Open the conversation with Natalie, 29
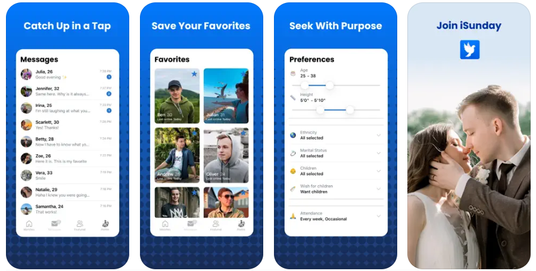The height and width of the screenshot is (271, 536). [x=67, y=192]
